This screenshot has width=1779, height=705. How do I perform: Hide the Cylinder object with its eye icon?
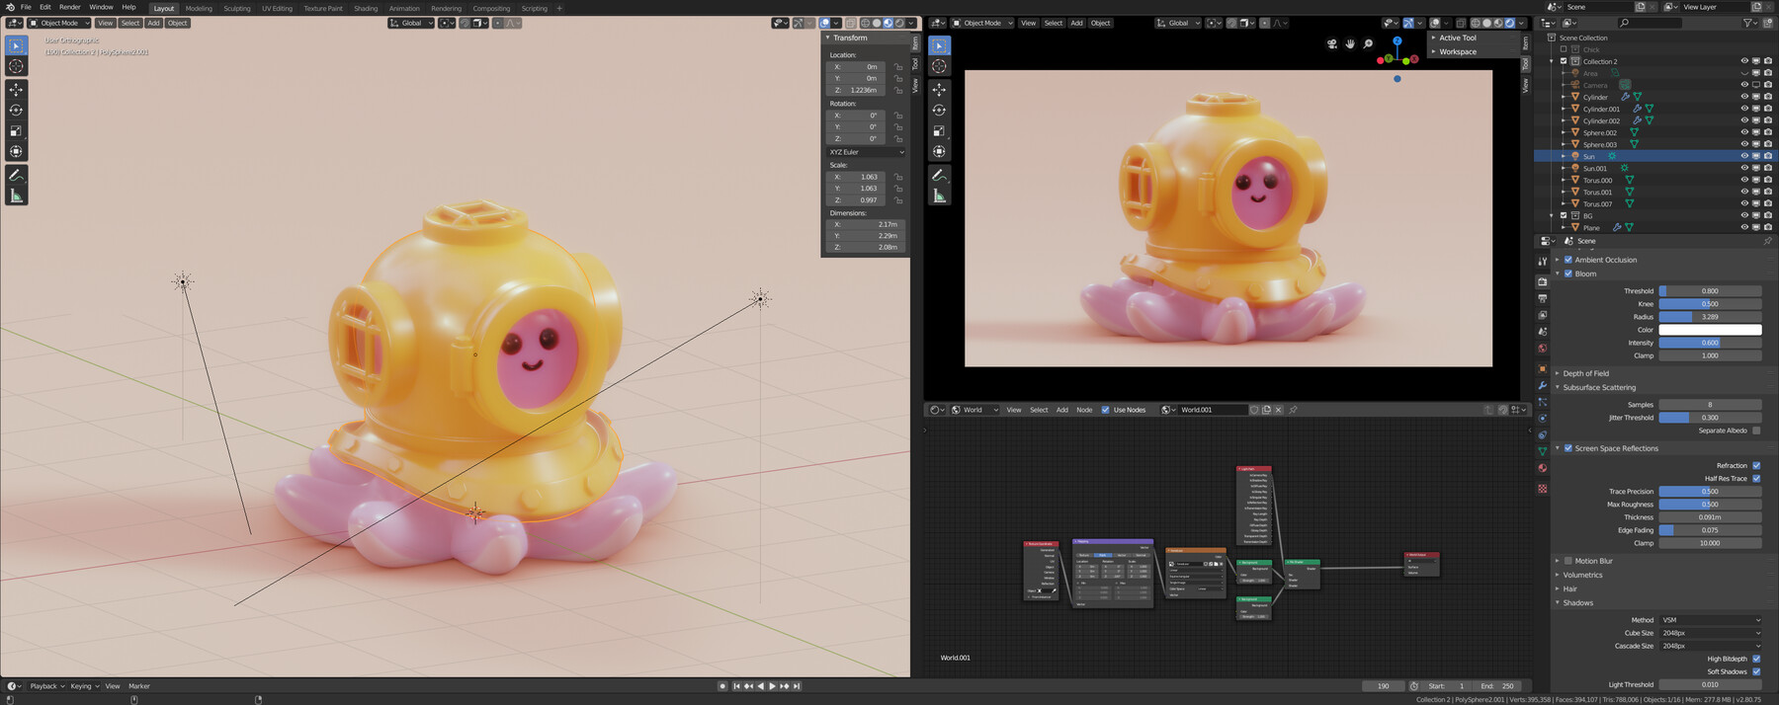1744,97
